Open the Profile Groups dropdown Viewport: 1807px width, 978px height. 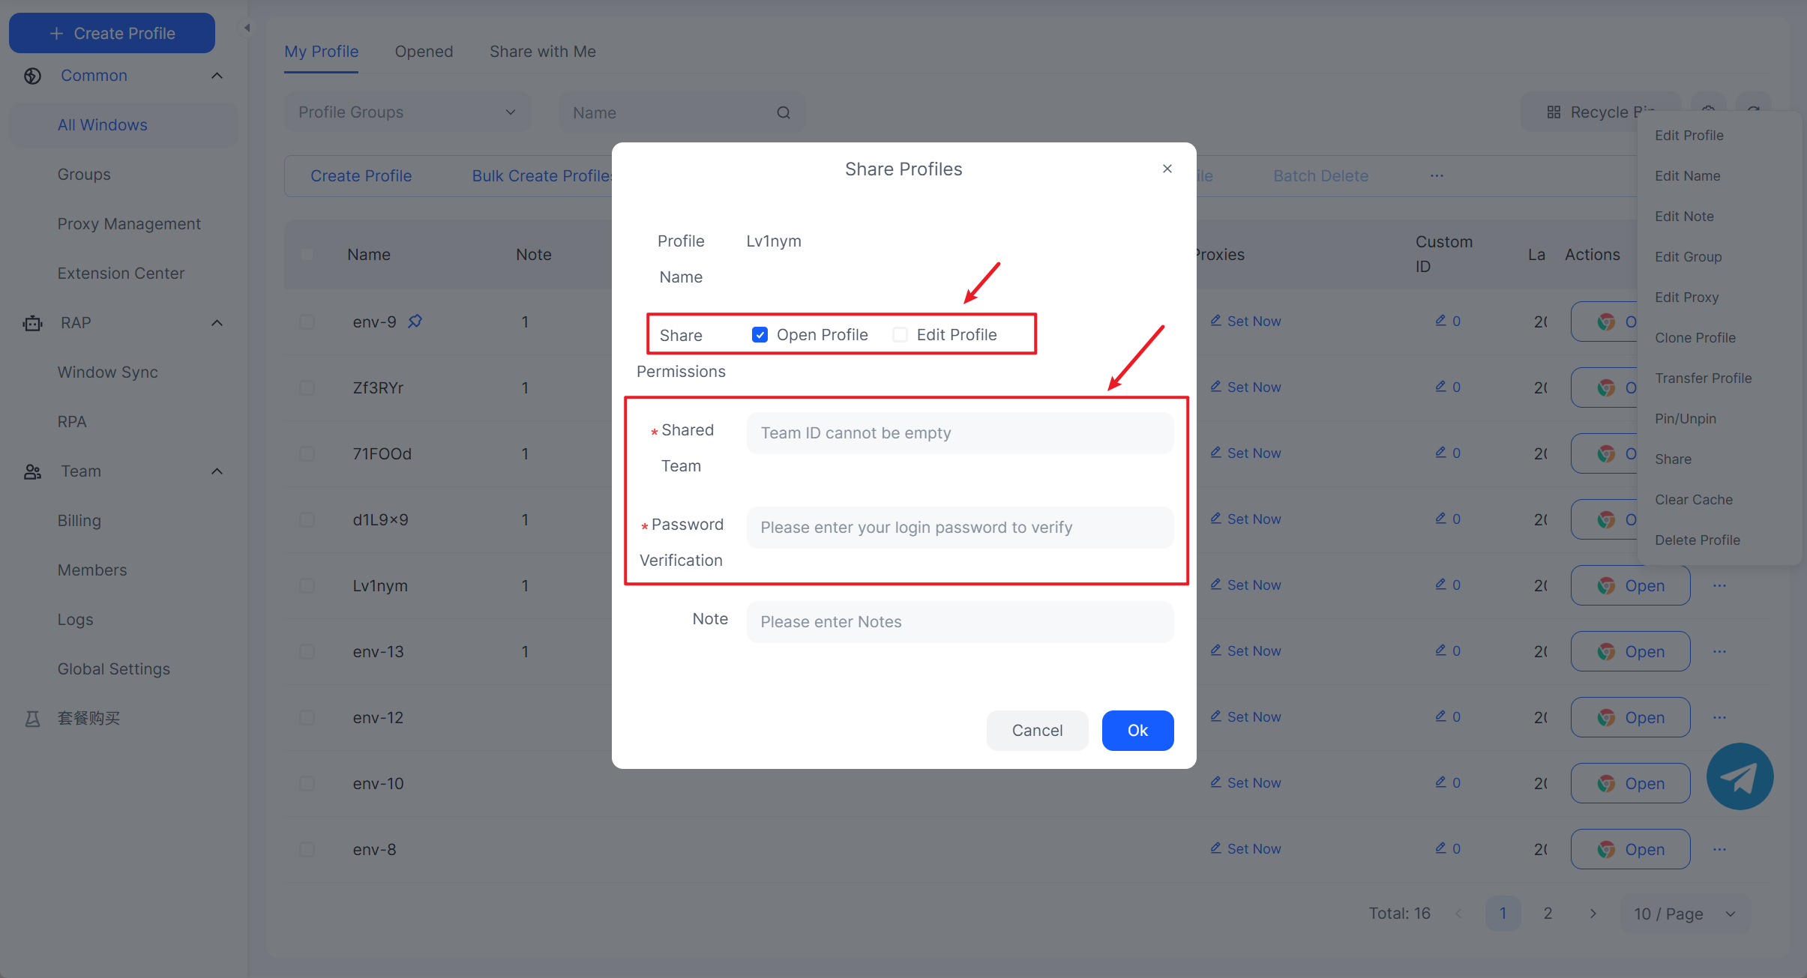click(407, 112)
